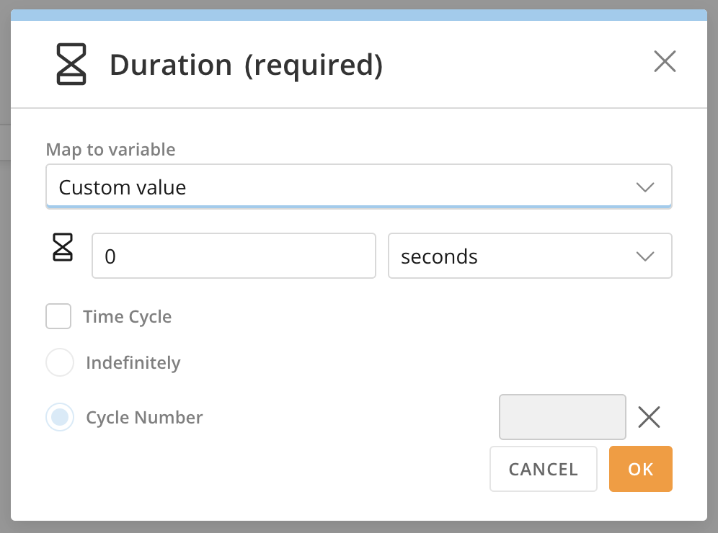Clear the cycle number with the X icon

tap(649, 417)
